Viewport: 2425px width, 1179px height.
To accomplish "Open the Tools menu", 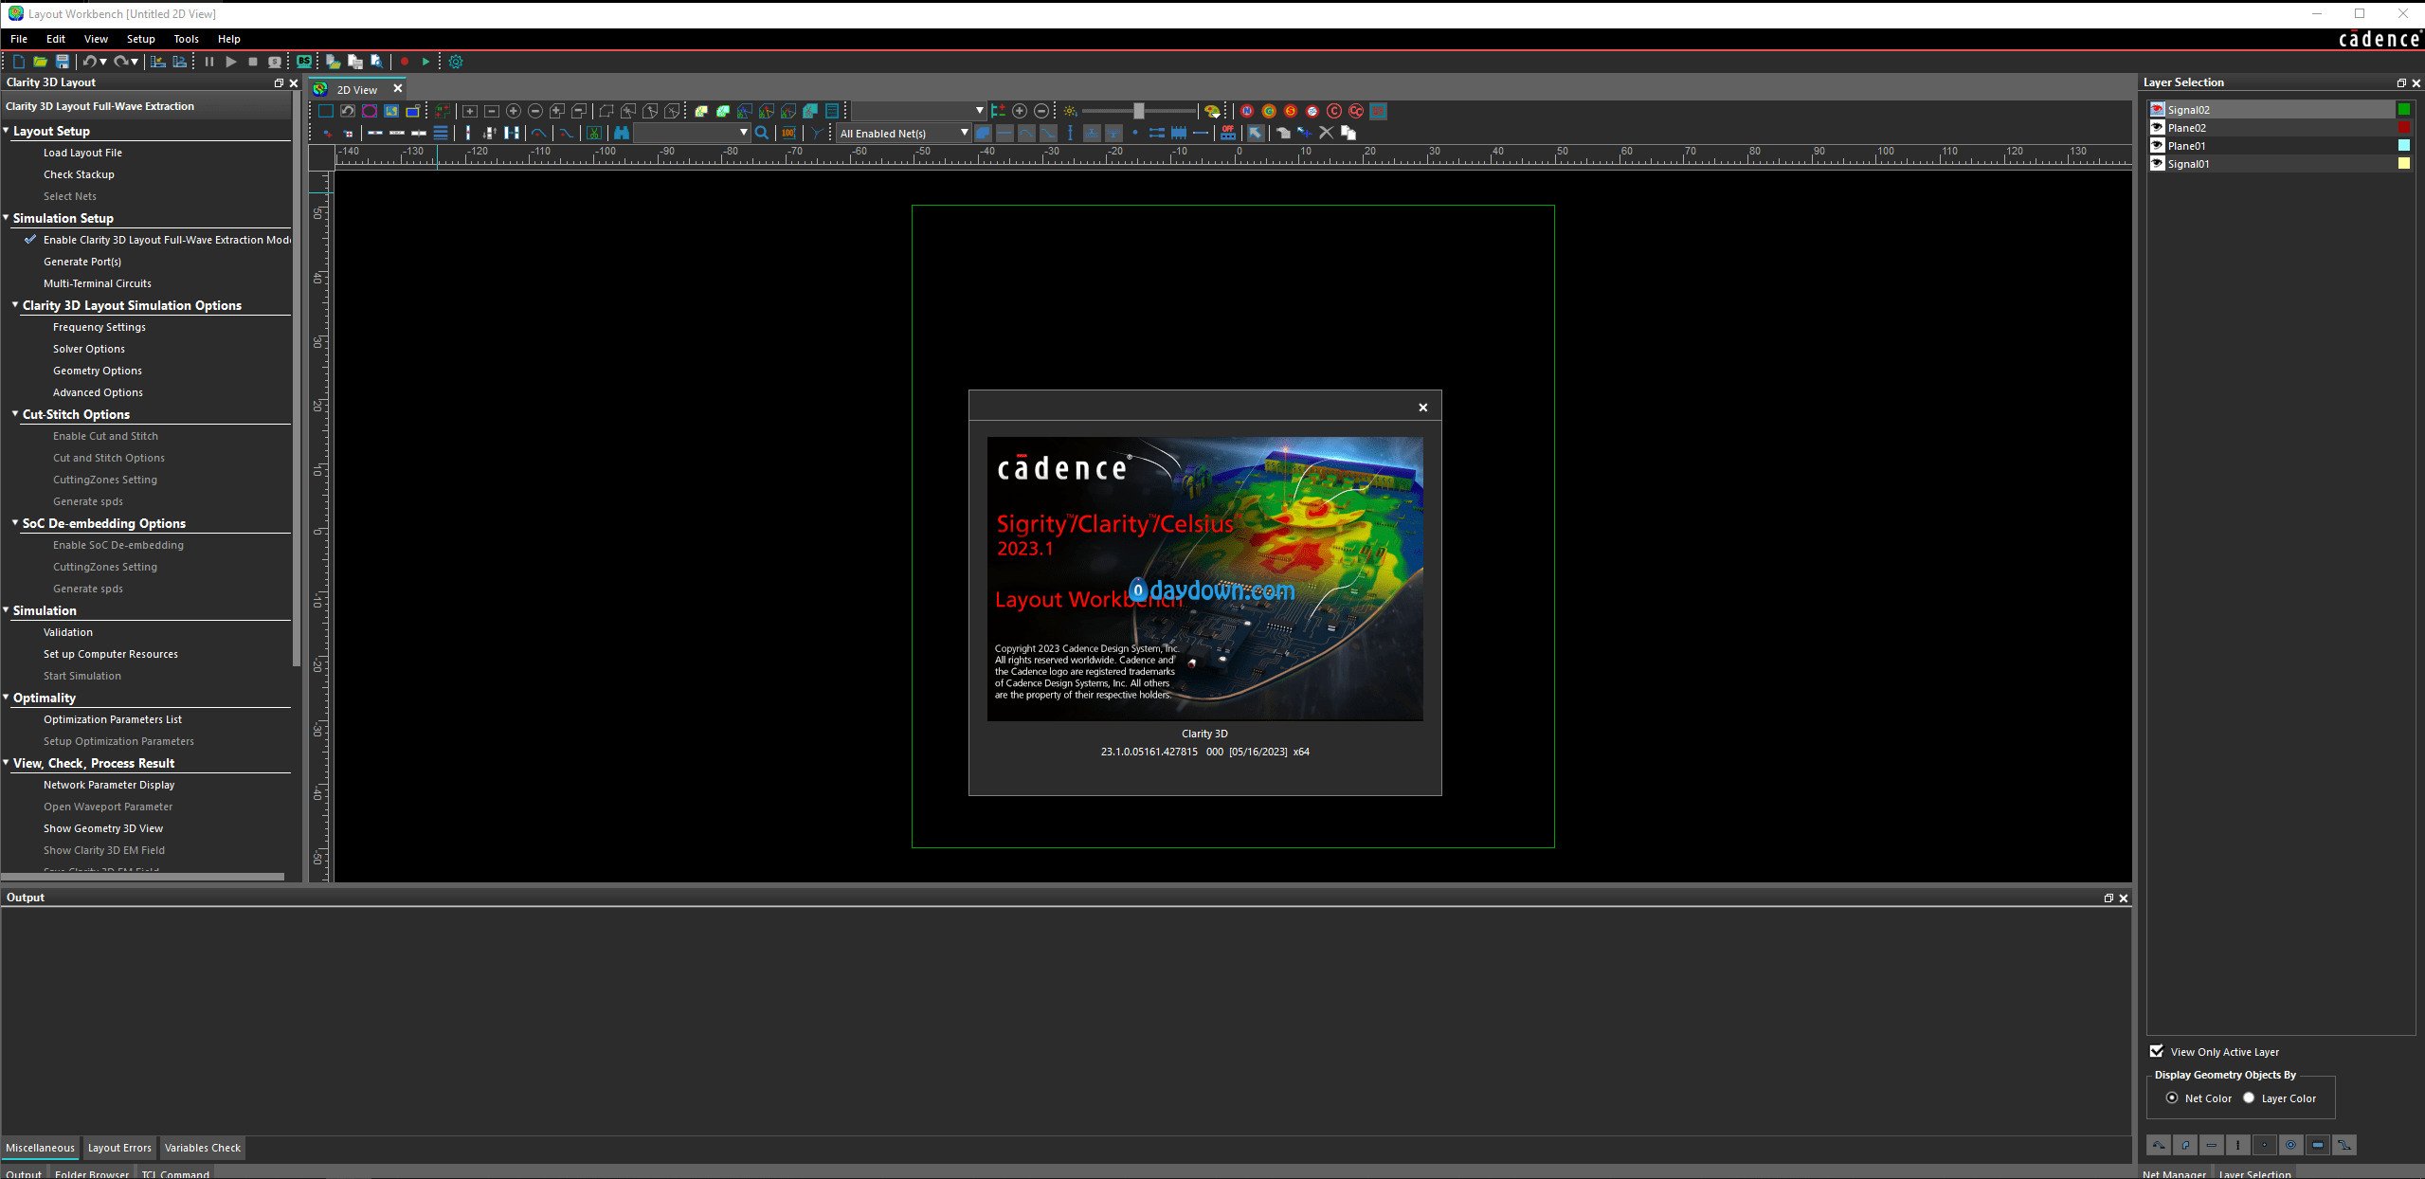I will tap(186, 39).
